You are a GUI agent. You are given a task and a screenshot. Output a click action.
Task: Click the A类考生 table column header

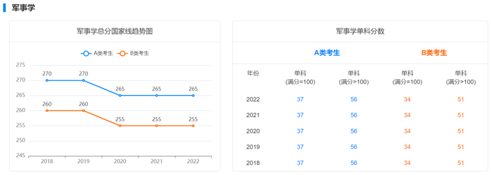(x=327, y=53)
